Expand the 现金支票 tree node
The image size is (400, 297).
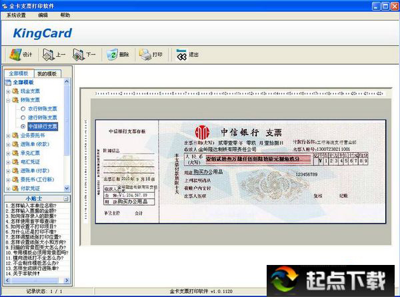(8, 91)
